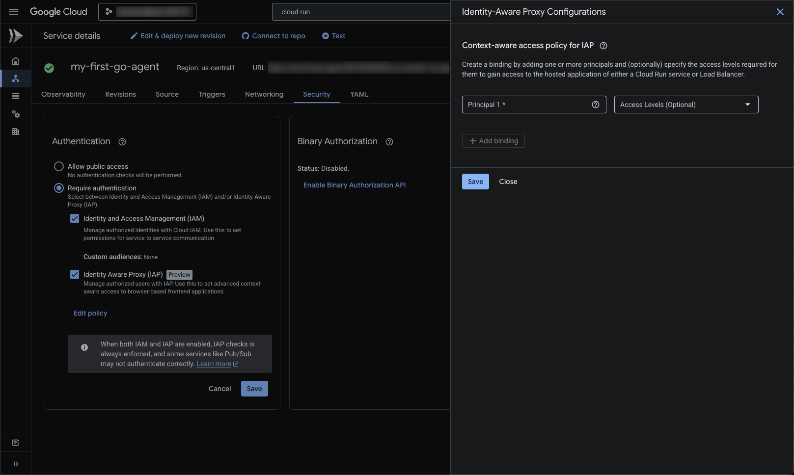The height and width of the screenshot is (475, 794).
Task: Open the Access Levels (Optional) dropdown
Action: click(x=686, y=105)
